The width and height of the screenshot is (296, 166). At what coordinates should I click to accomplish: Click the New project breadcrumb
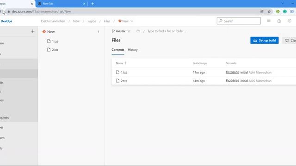pyautogui.click(x=76, y=21)
